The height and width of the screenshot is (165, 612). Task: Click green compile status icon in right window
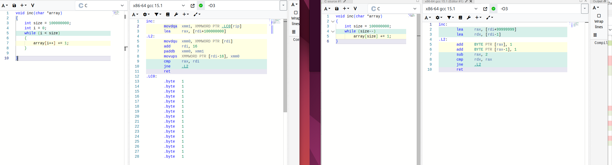493,9
